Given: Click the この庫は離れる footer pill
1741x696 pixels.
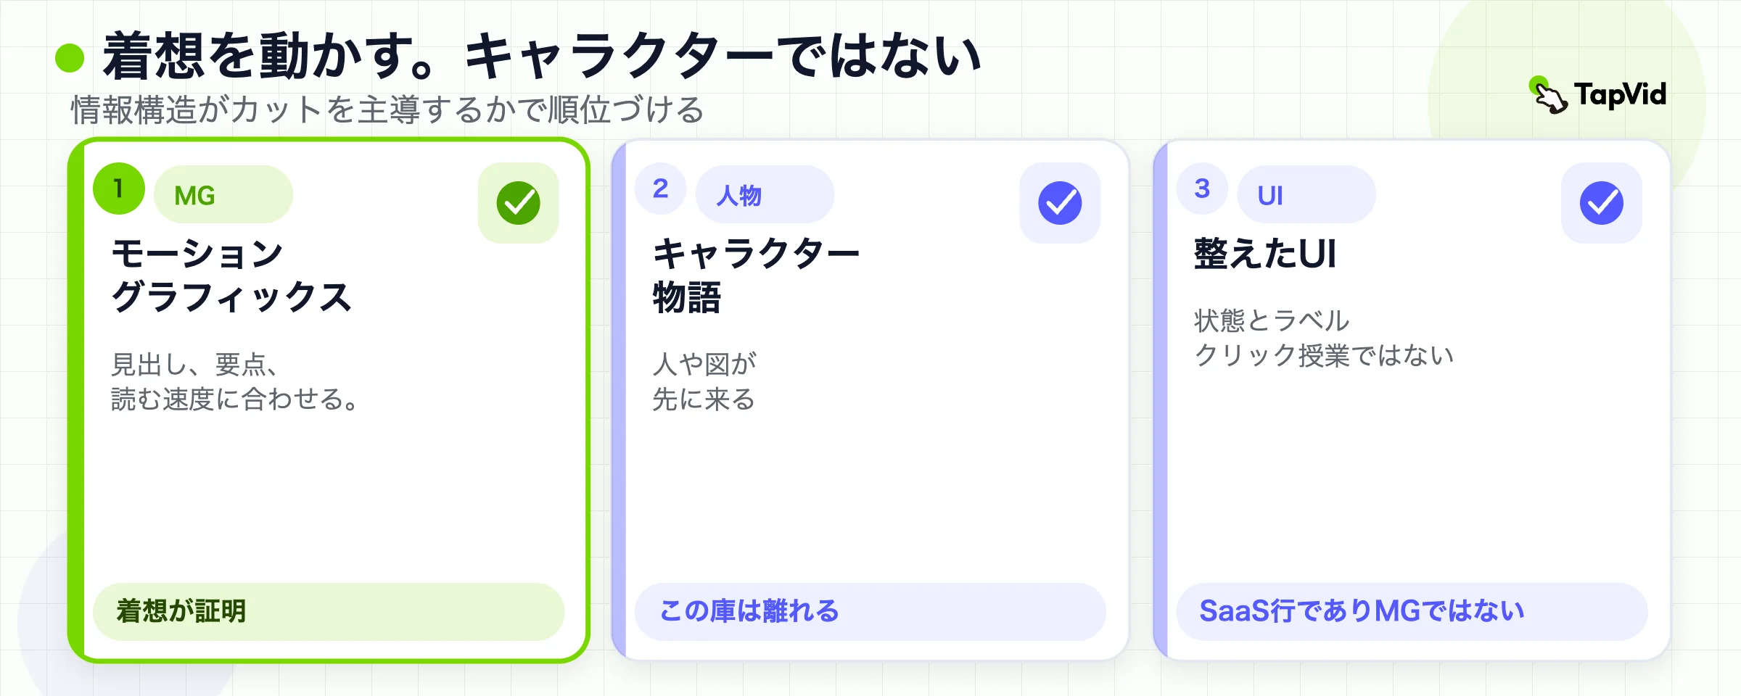Looking at the screenshot, I should coord(870,611).
